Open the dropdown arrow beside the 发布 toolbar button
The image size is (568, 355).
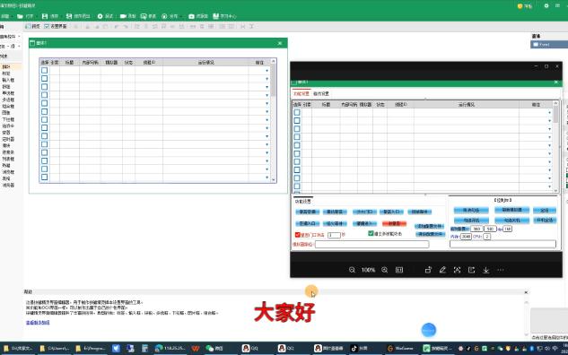click(x=180, y=17)
